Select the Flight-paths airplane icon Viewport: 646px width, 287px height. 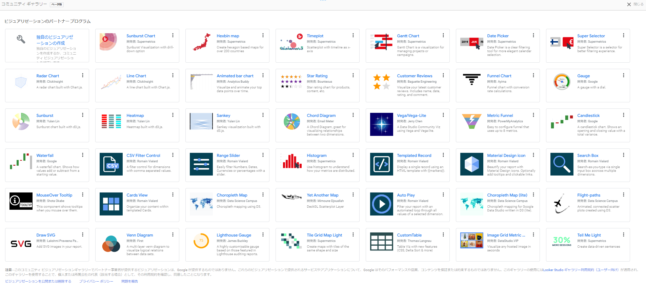[x=562, y=204]
